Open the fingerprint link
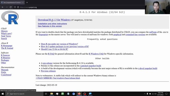The height and width of the screenshot is (96, 170). [x=43, y=34]
